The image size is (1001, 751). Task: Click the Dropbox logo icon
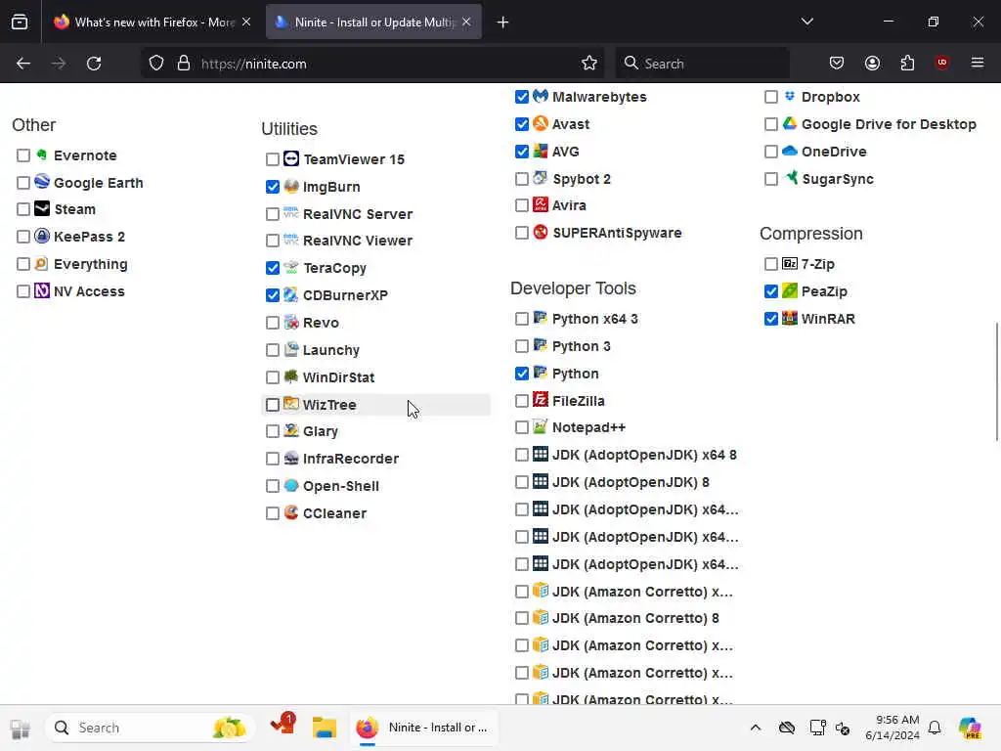point(790,96)
